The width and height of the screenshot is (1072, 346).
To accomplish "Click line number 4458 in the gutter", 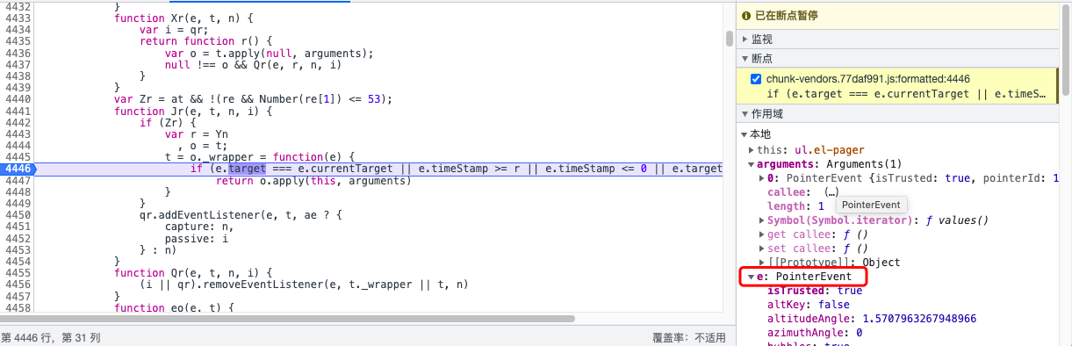I will tap(18, 307).
